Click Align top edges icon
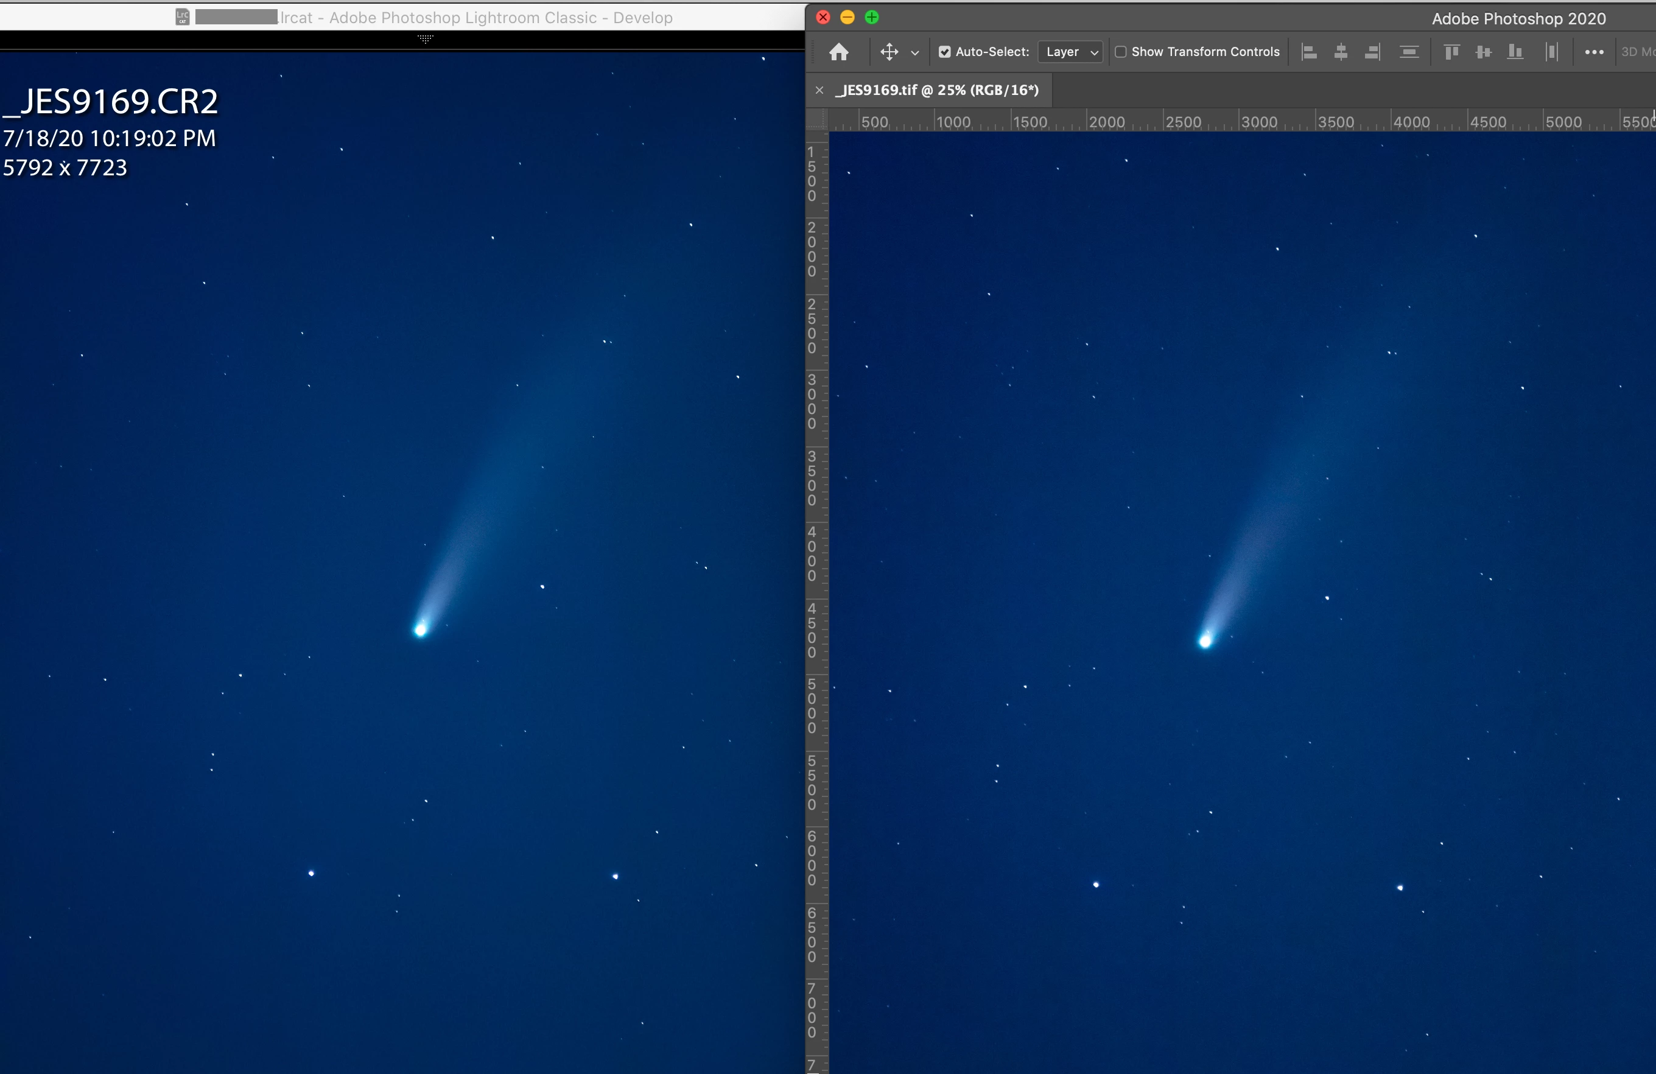The width and height of the screenshot is (1656, 1074). (1451, 52)
